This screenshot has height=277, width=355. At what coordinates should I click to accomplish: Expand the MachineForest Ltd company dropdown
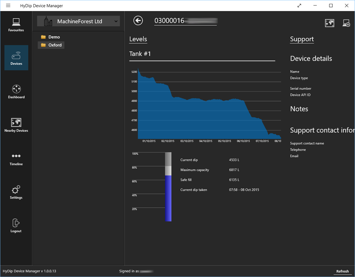[78, 21]
